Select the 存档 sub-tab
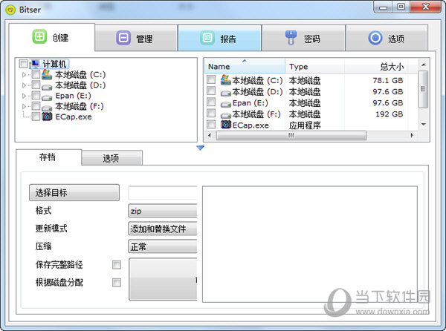446x331 pixels. [48, 157]
